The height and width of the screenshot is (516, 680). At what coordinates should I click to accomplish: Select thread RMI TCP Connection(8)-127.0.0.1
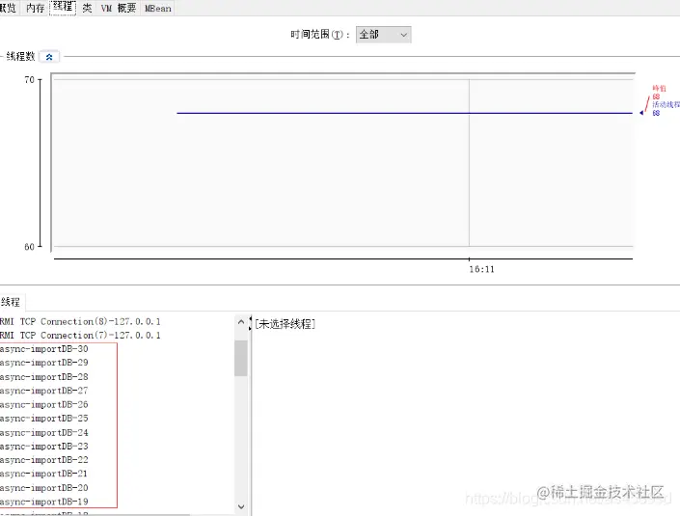pyautogui.click(x=80, y=322)
